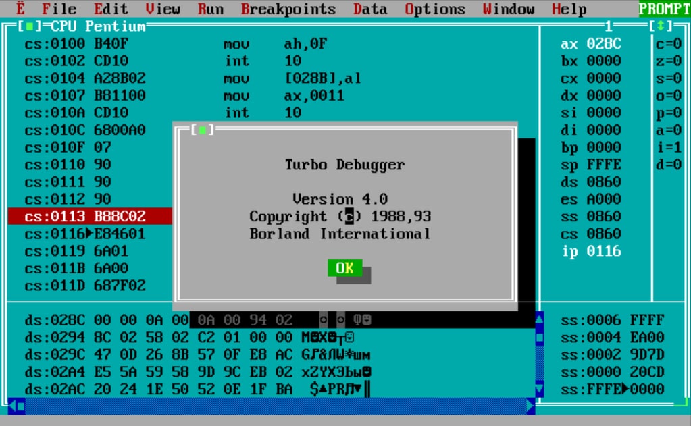
Task: Click the overflow flag o=0
Action: [669, 95]
